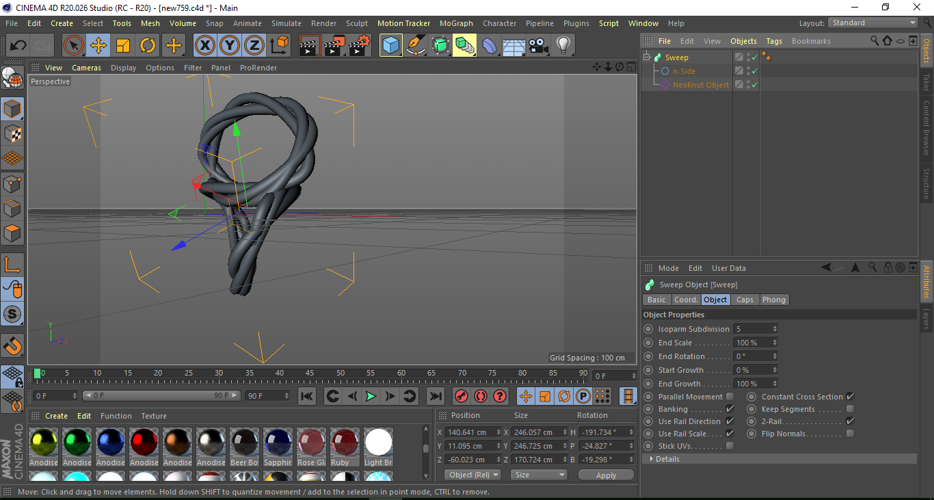Click Make Editable icon in left palette
Viewport: 934px width, 500px height.
coord(12,77)
